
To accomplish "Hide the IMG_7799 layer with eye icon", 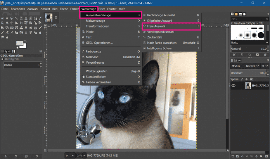I will (234, 86).
